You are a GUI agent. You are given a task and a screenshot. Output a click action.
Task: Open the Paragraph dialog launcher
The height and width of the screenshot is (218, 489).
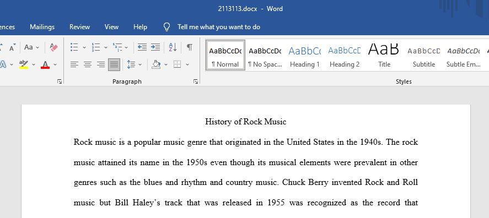(196, 81)
